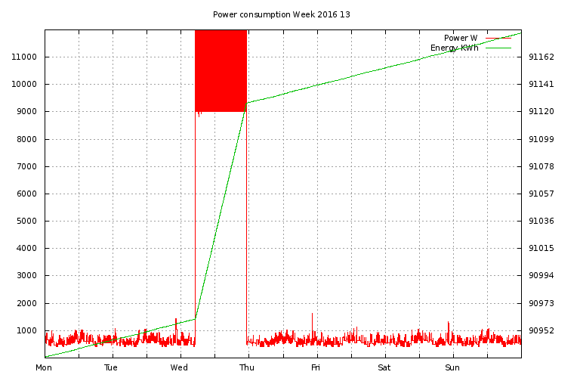
Task: Click the 1000 left axis value
Action: tap(26, 330)
